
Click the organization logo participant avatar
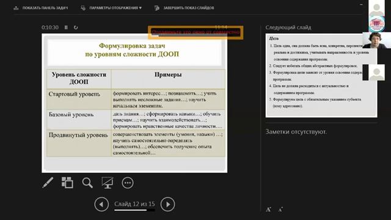pyautogui.click(x=376, y=24)
